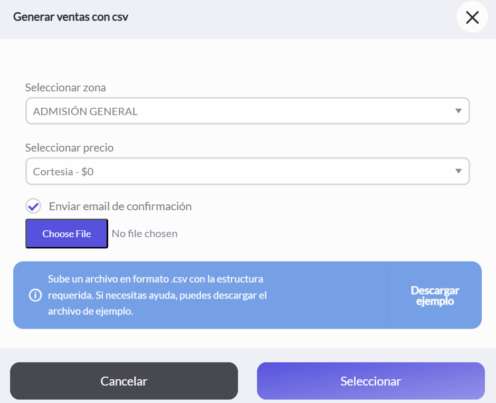Click the price dropdown arrow
Image resolution: width=496 pixels, height=403 pixels.
459,171
